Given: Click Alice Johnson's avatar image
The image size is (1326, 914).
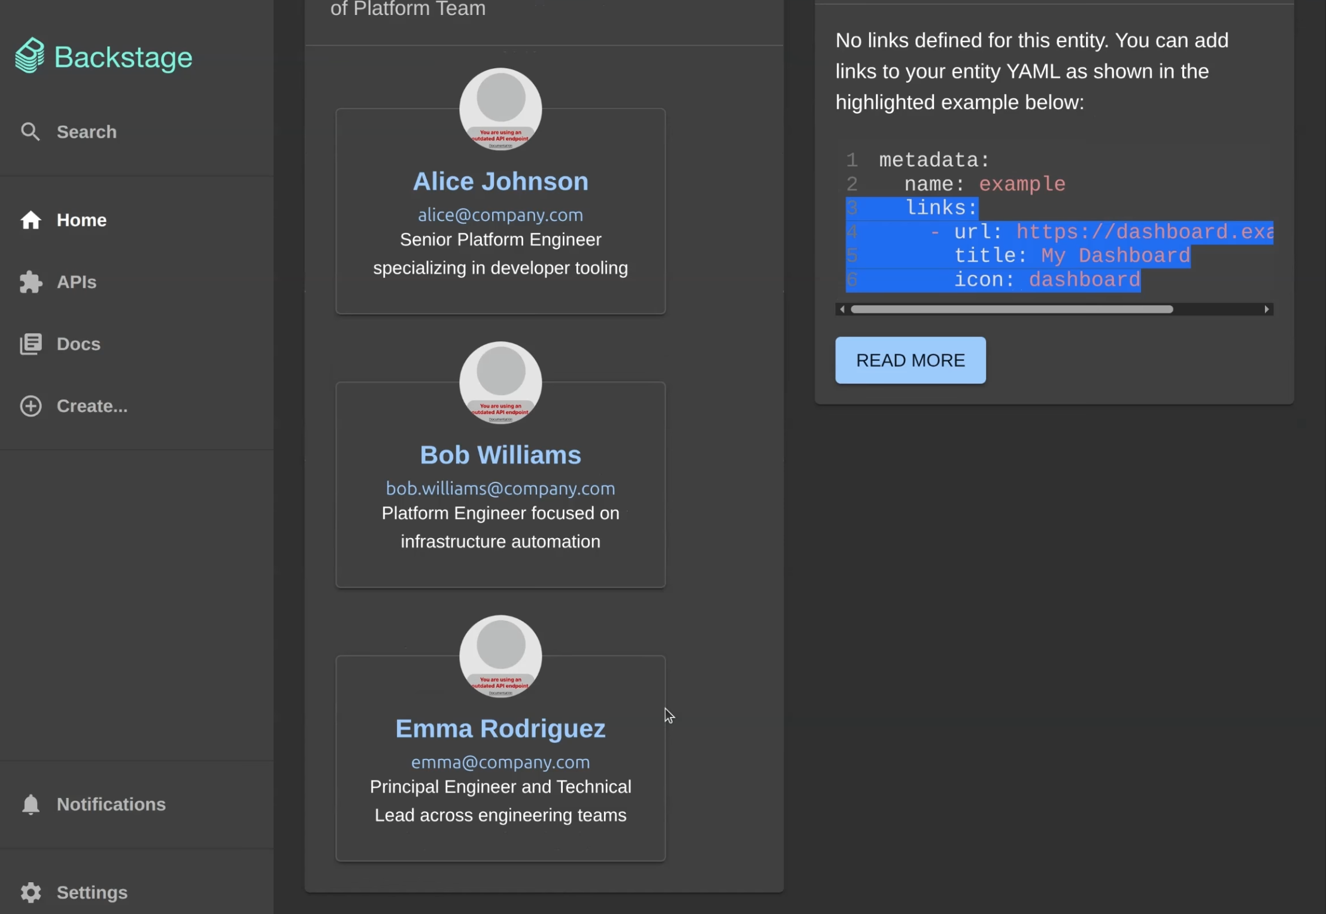Looking at the screenshot, I should (500, 110).
